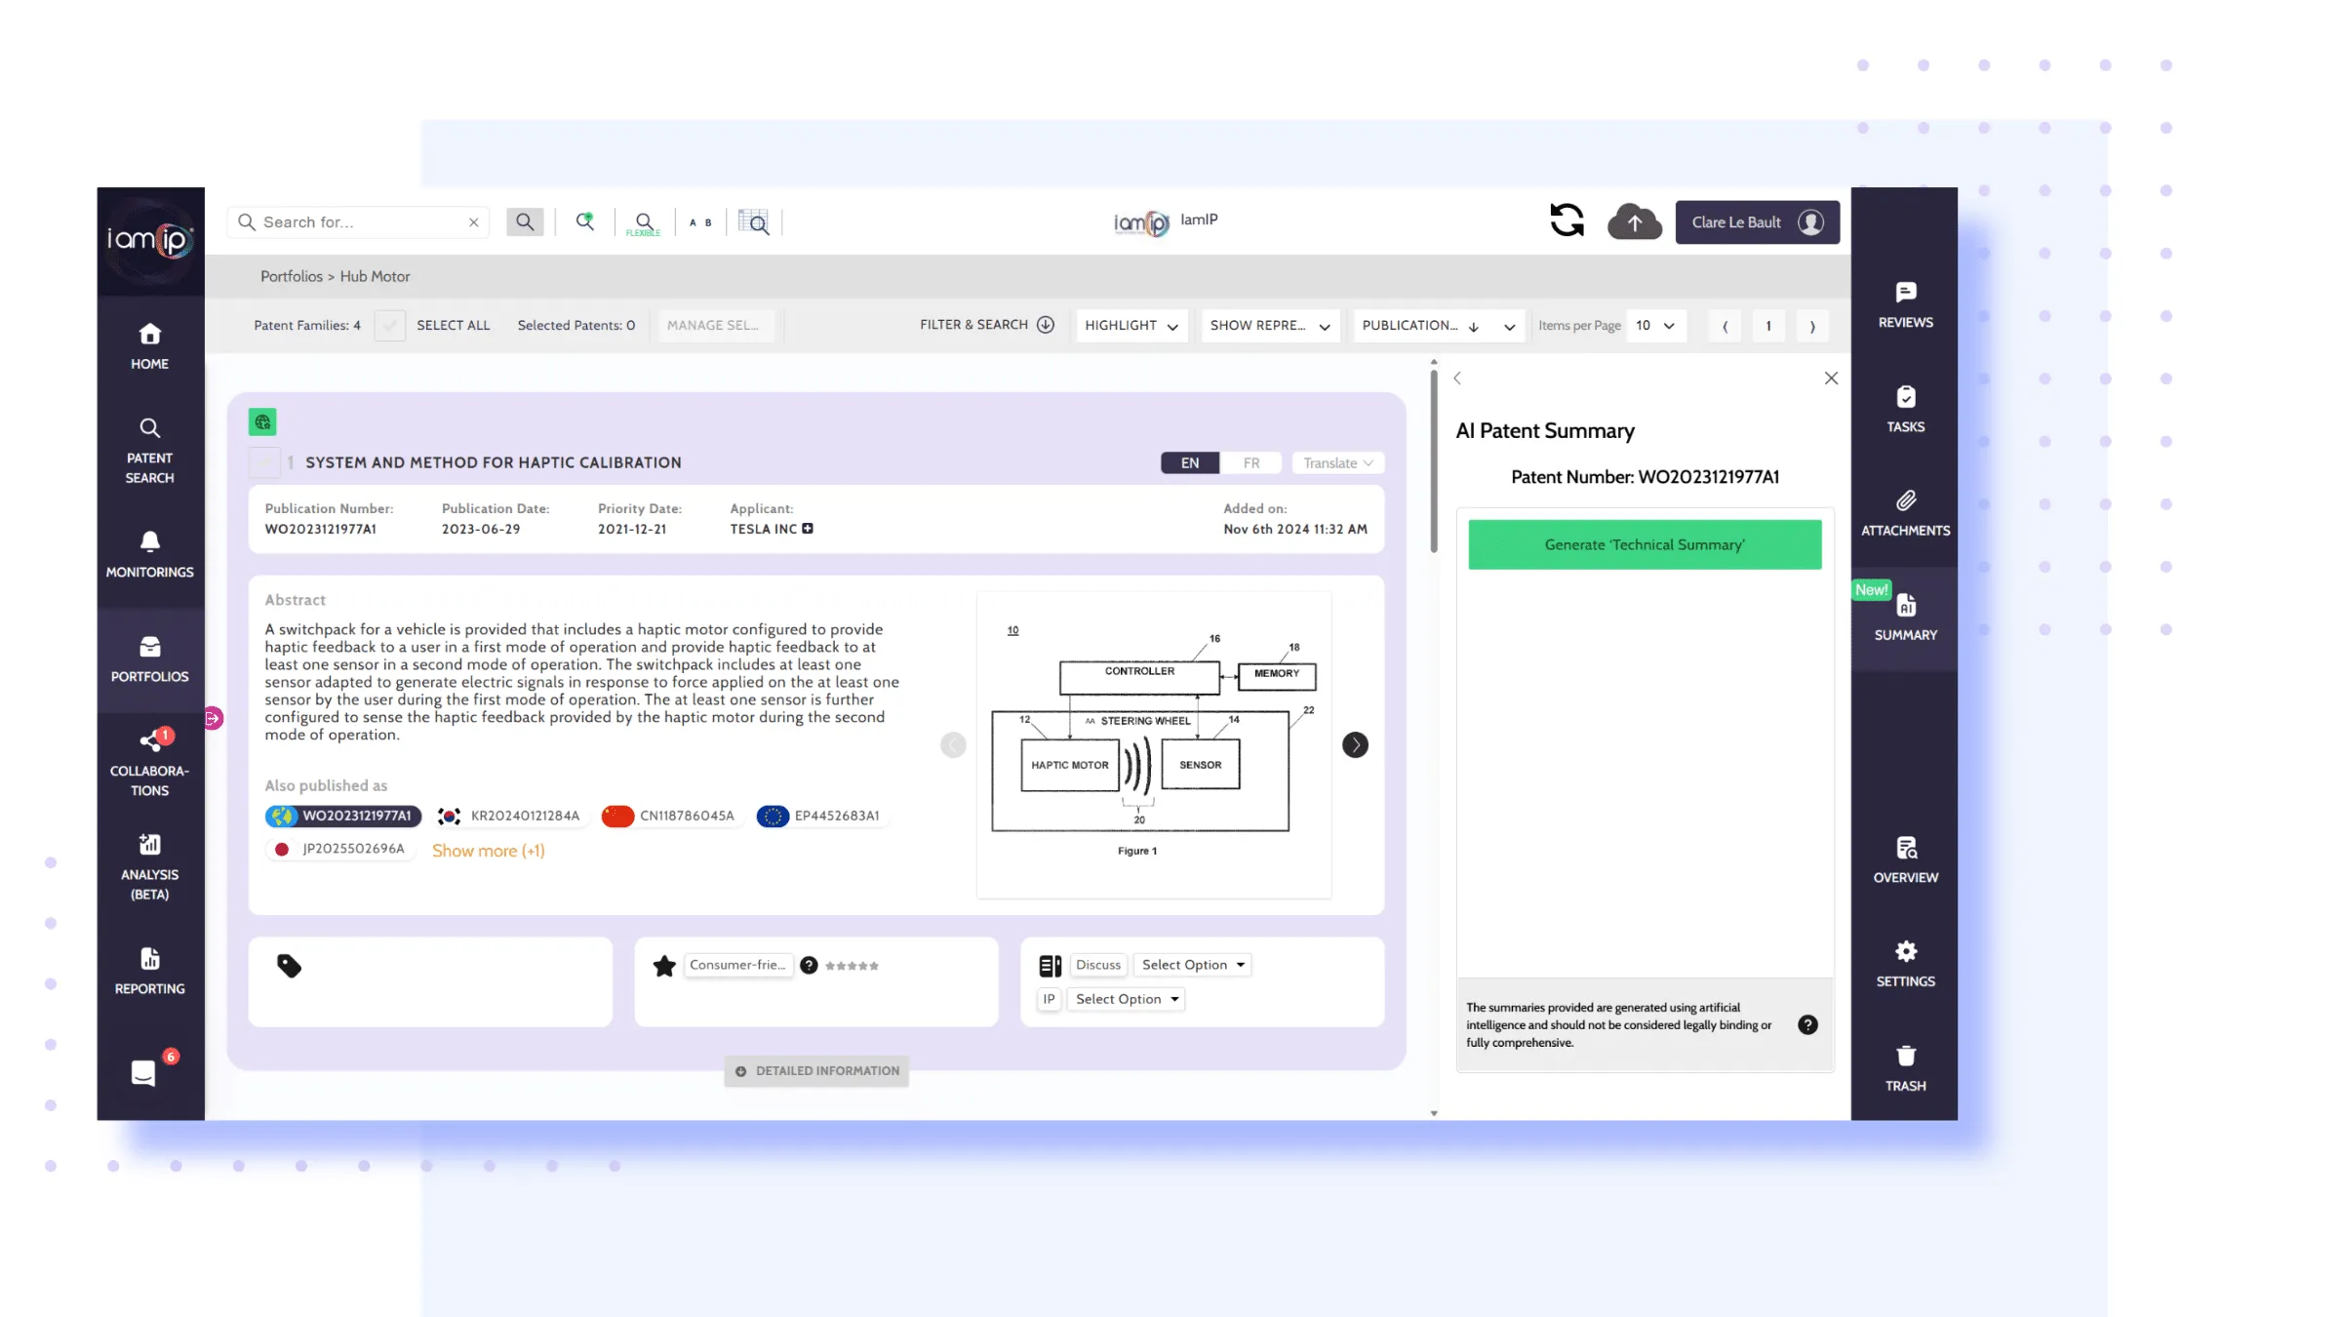Set rating using the five stars

pyautogui.click(x=852, y=966)
